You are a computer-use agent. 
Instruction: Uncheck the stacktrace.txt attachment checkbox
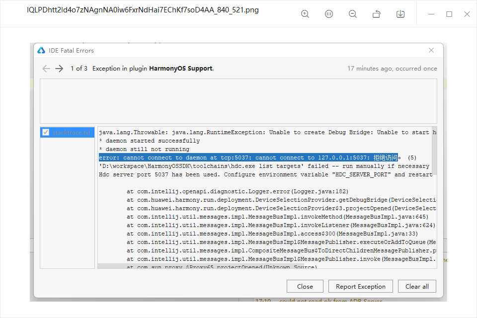click(46, 132)
